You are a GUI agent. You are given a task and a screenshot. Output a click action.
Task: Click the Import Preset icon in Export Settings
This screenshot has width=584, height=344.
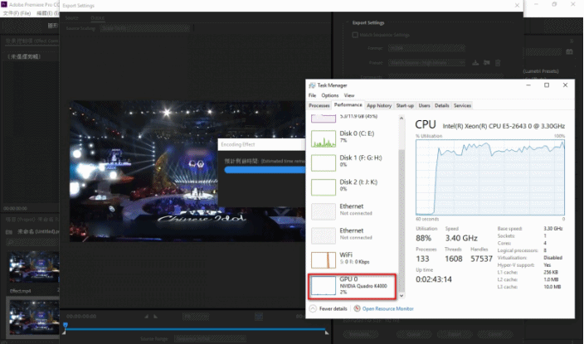click(x=486, y=62)
